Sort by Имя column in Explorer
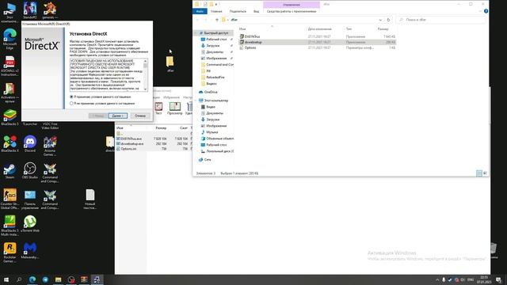507x285 pixels. (x=242, y=29)
